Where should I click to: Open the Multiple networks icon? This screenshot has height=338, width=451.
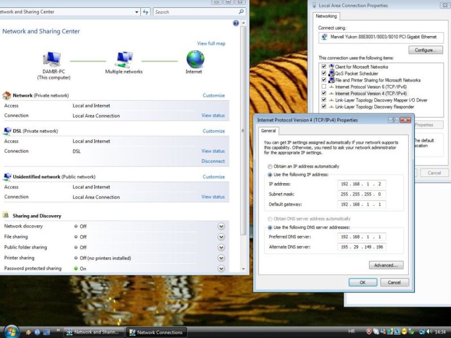(x=123, y=59)
